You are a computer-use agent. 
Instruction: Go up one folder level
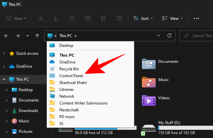coord(37,35)
